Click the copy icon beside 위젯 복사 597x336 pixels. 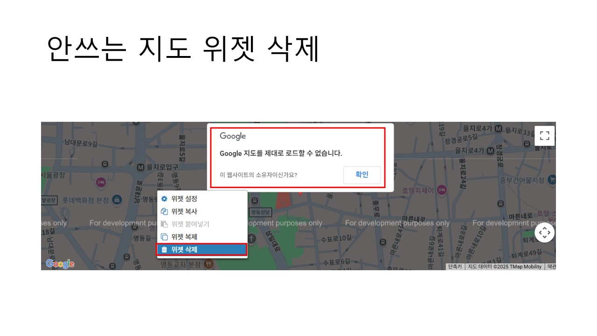pyautogui.click(x=164, y=211)
